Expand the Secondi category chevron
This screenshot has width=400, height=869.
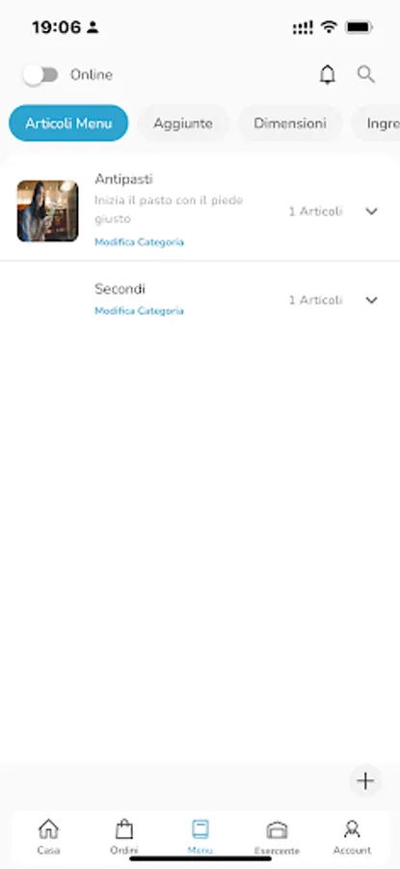tap(372, 300)
